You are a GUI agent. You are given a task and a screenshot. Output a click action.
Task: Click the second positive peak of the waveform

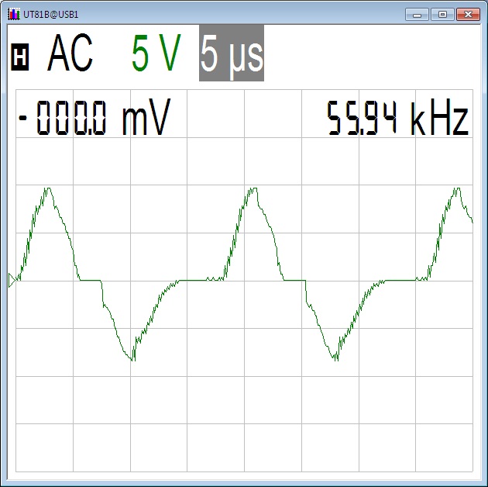point(250,189)
